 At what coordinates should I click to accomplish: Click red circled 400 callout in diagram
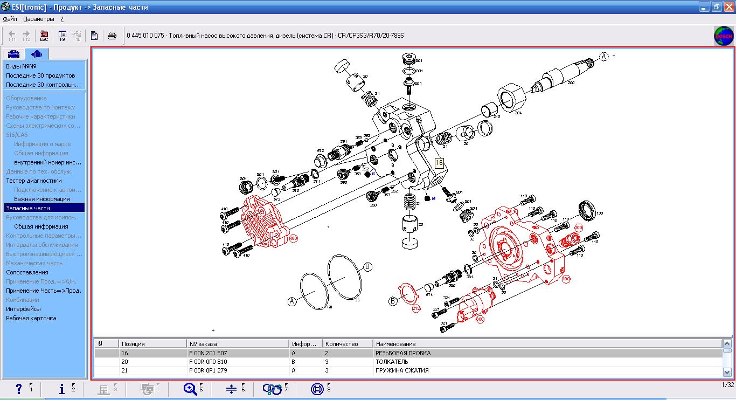click(293, 238)
